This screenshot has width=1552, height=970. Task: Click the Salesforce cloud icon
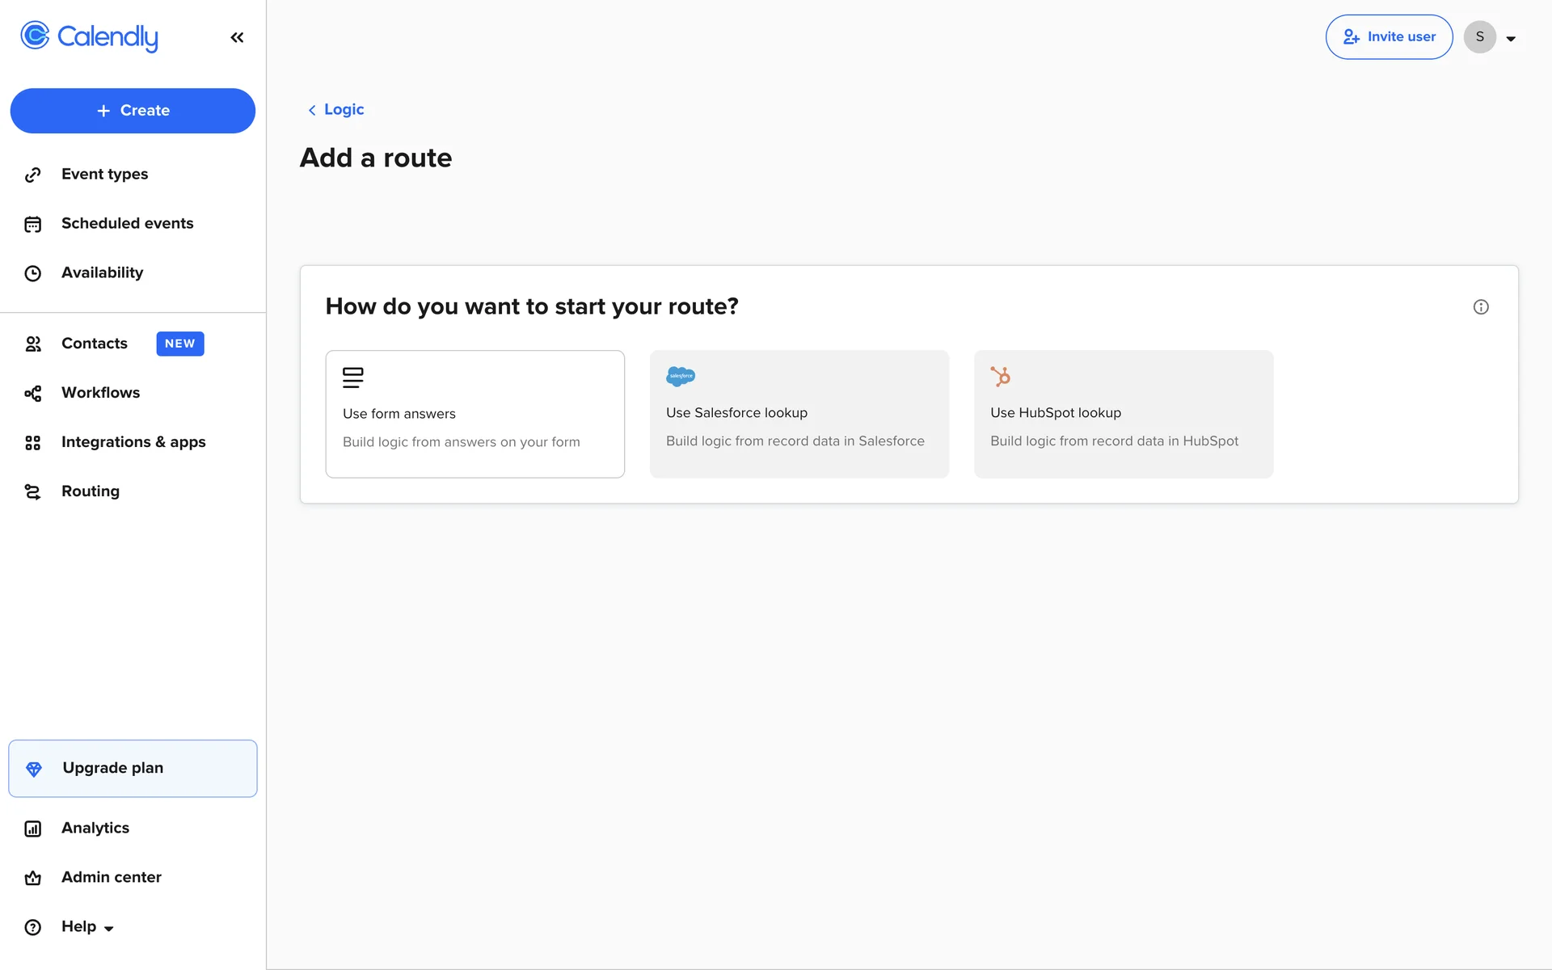click(x=680, y=376)
